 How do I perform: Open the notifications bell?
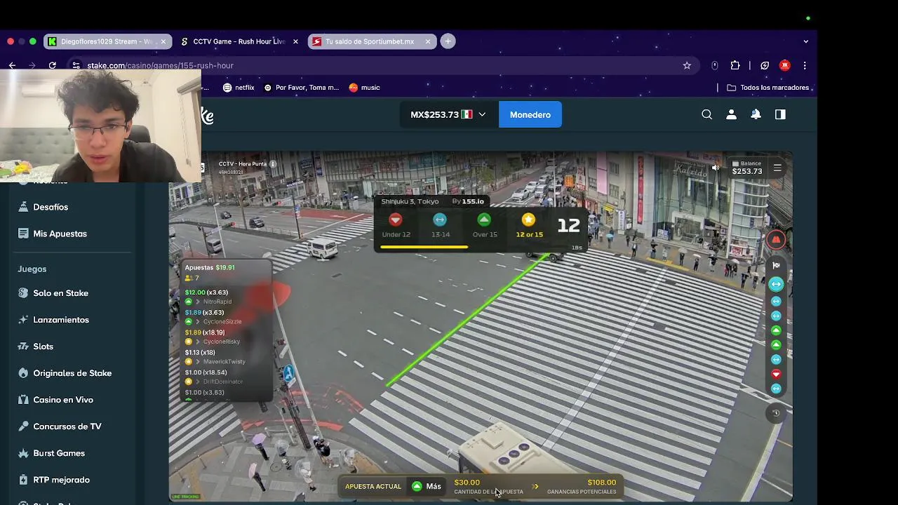[756, 114]
